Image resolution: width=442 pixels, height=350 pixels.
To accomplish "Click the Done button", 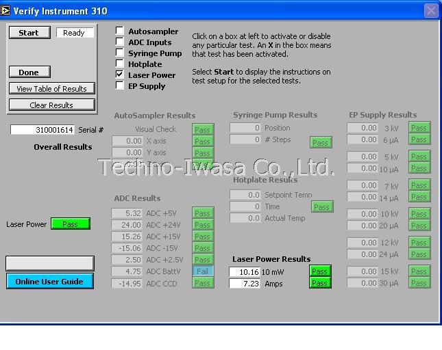I will point(29,72).
